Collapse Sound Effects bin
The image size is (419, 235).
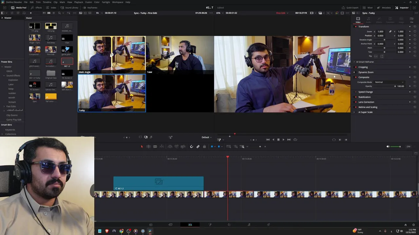click(x=5, y=76)
